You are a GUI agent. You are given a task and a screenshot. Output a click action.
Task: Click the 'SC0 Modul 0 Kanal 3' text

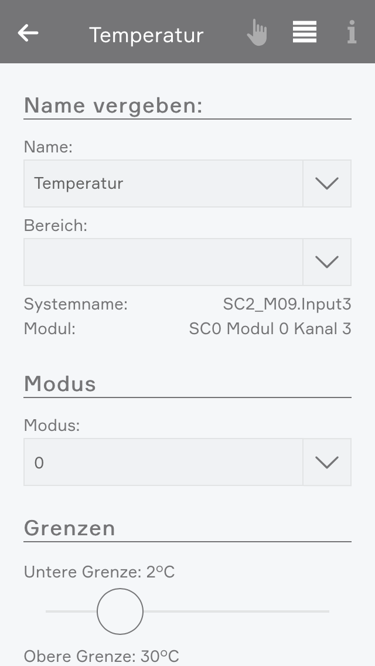(x=270, y=329)
